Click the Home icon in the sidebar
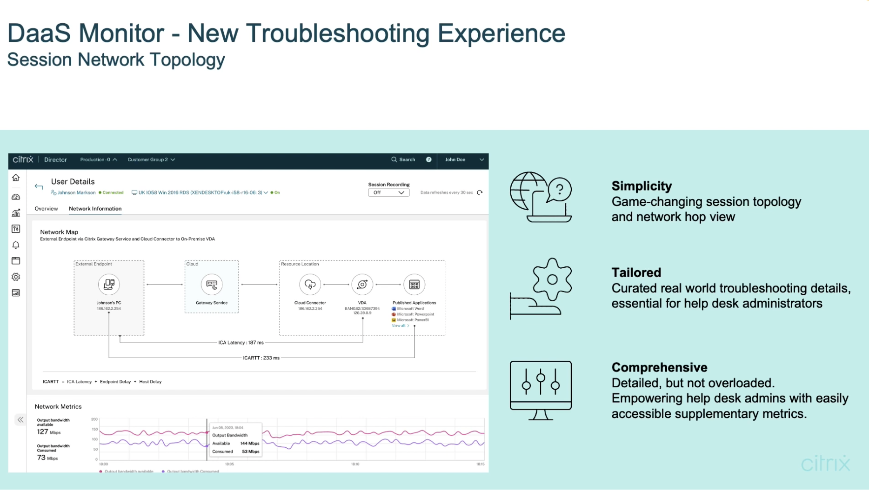869x491 pixels. [16, 178]
